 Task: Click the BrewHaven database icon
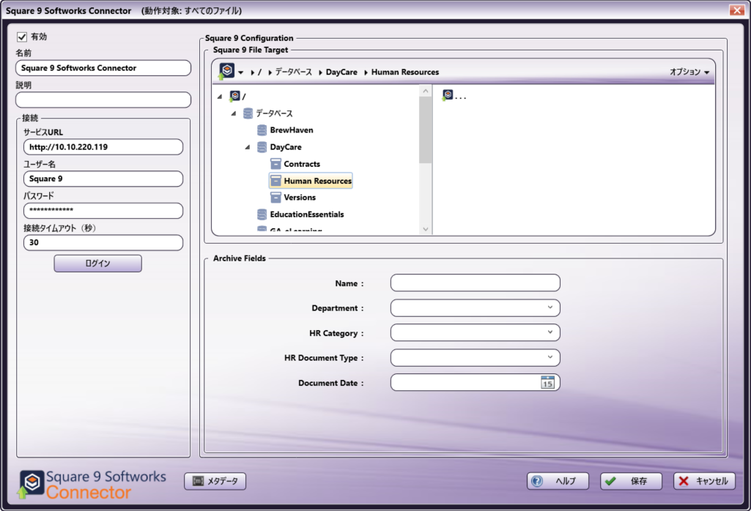click(x=262, y=130)
